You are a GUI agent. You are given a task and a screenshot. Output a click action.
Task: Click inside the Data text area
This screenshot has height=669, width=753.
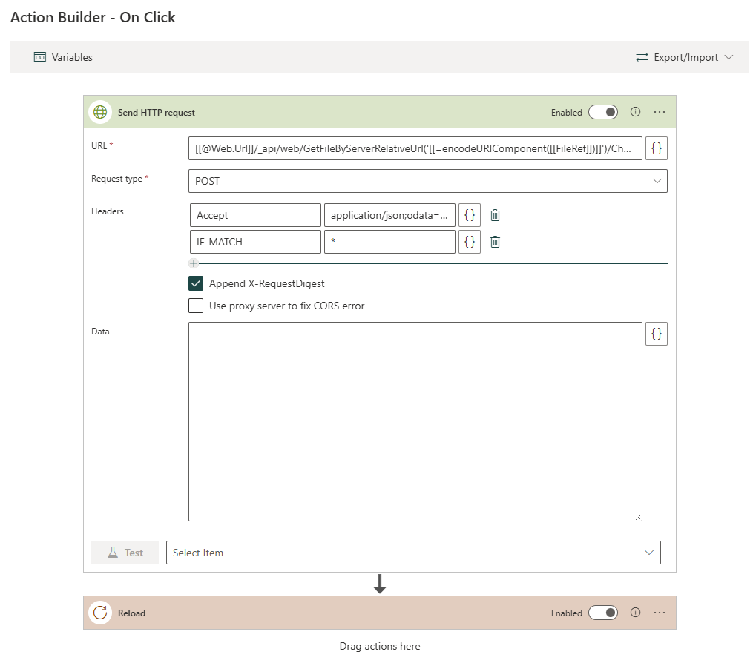[415, 421]
